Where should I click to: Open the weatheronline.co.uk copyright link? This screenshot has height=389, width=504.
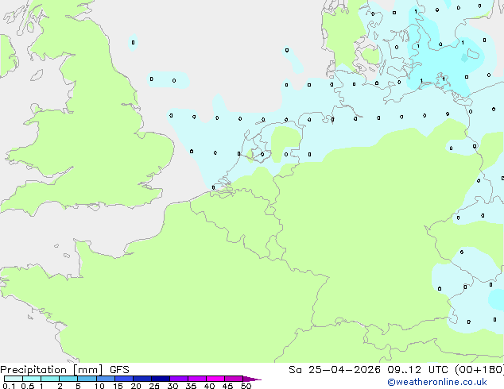point(437,382)
